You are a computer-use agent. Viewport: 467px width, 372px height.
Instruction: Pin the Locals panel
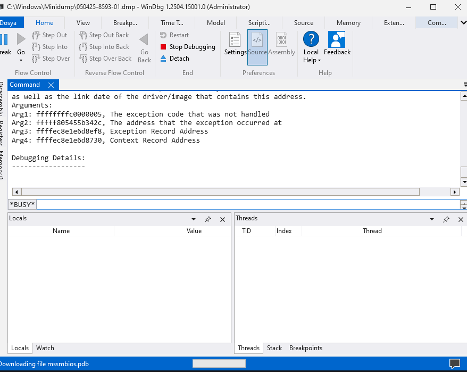coord(208,219)
